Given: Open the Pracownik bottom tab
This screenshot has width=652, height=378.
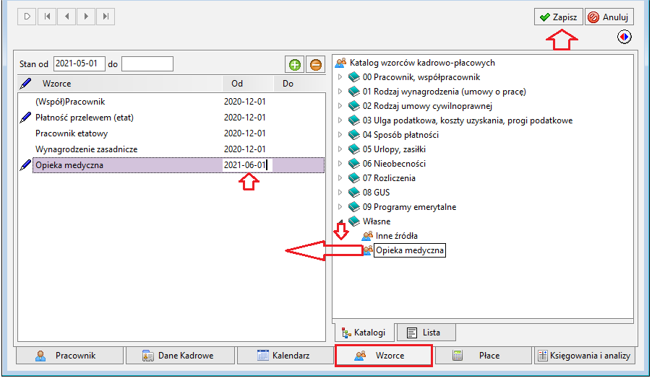Looking at the screenshot, I should [69, 356].
